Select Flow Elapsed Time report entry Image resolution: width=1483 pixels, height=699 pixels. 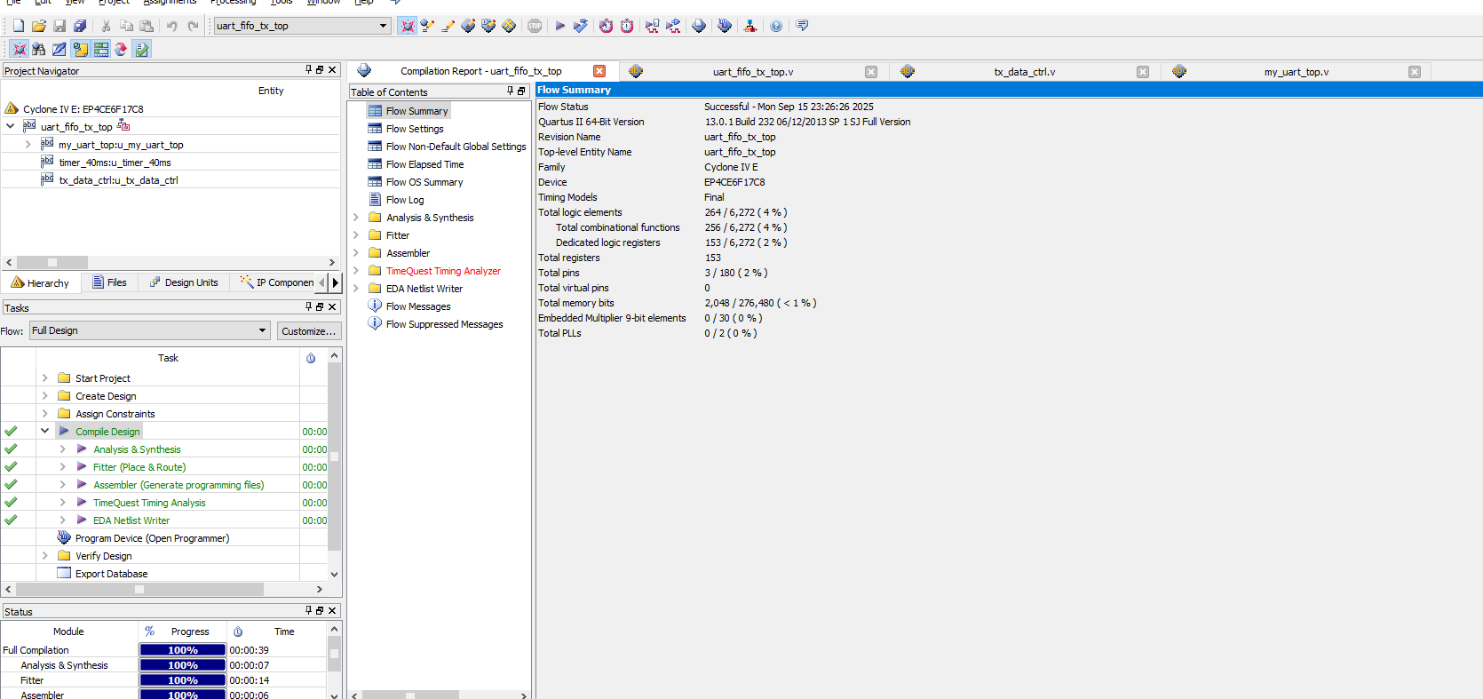tap(424, 164)
